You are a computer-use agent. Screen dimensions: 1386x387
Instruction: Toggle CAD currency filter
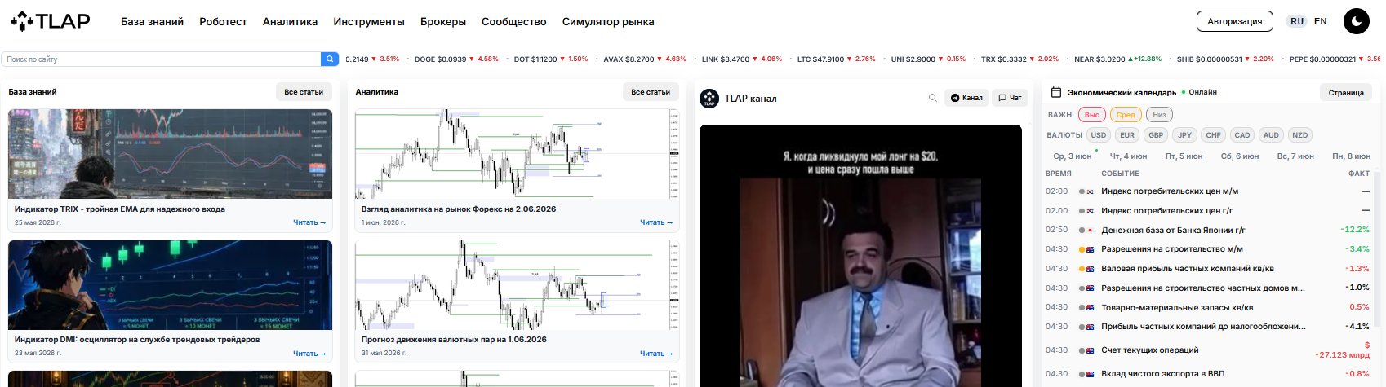1242,135
